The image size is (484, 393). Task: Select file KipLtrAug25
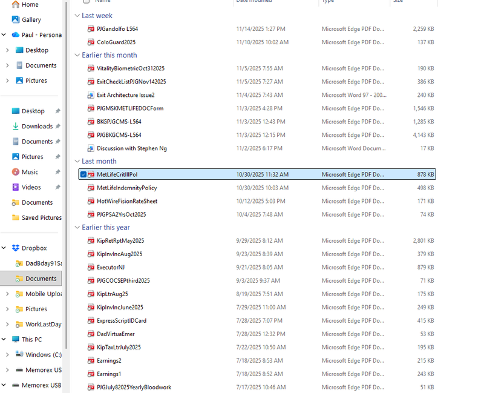[x=113, y=294]
